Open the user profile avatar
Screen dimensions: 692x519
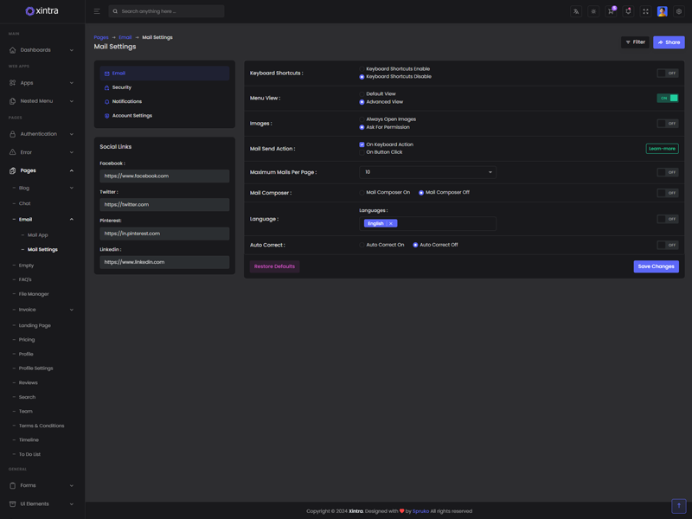point(662,11)
